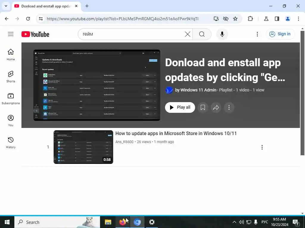Open Home in sidebar
This screenshot has width=305, height=228.
pyautogui.click(x=11, y=55)
